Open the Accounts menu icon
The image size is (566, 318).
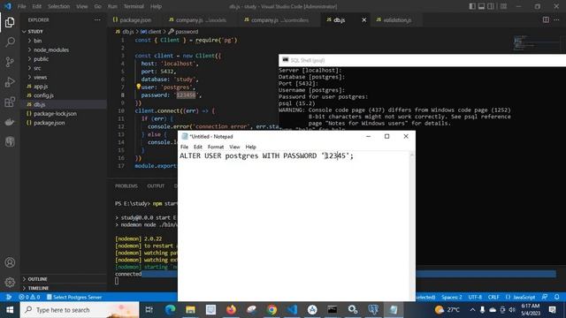[10, 262]
